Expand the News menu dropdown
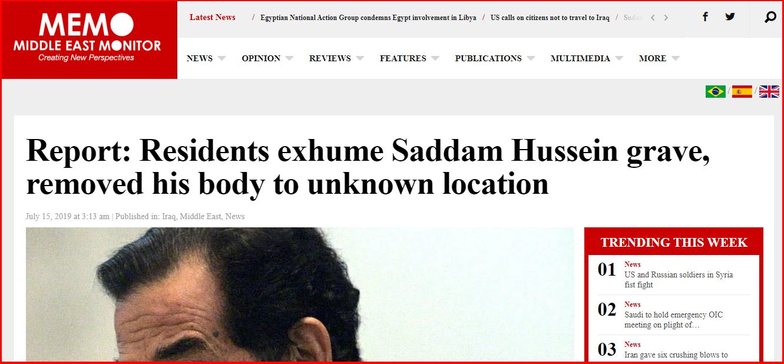The width and height of the screenshot is (784, 364). (206, 58)
